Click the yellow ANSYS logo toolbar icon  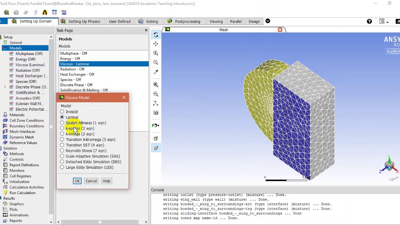click(x=45, y=12)
